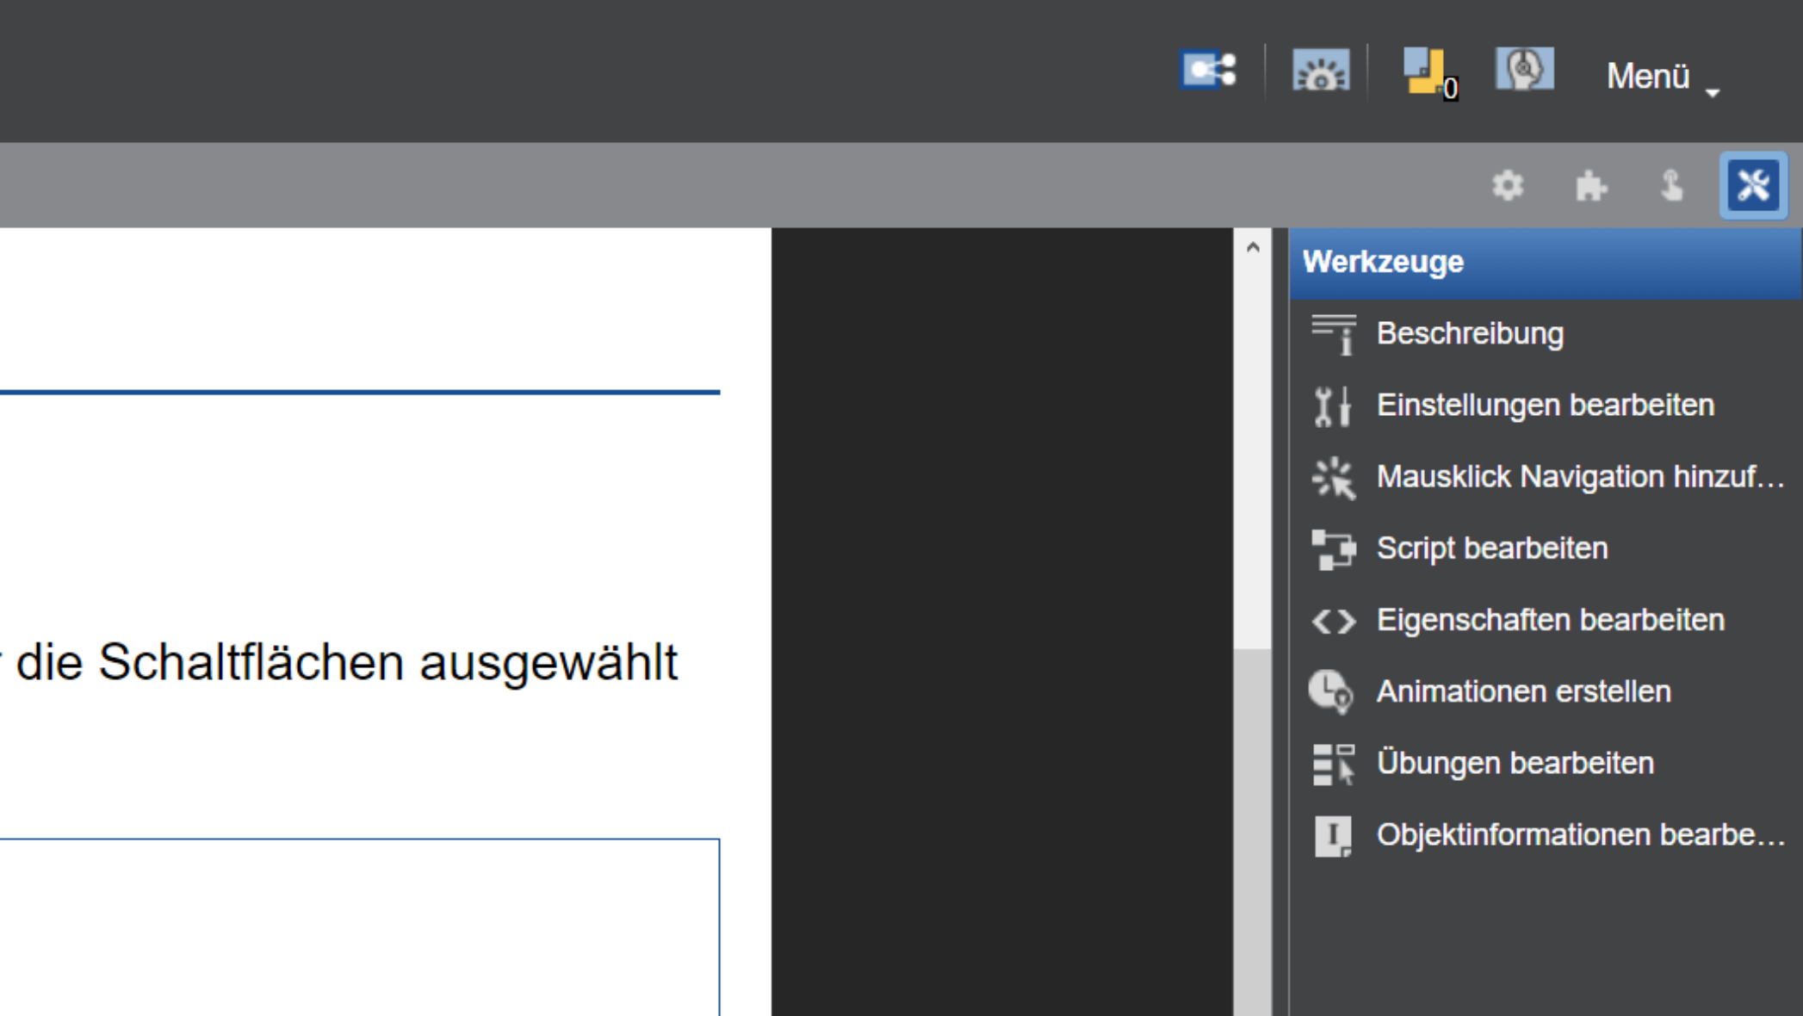The image size is (1803, 1016).
Task: Click the Werkzeuge panel header
Action: click(1546, 263)
